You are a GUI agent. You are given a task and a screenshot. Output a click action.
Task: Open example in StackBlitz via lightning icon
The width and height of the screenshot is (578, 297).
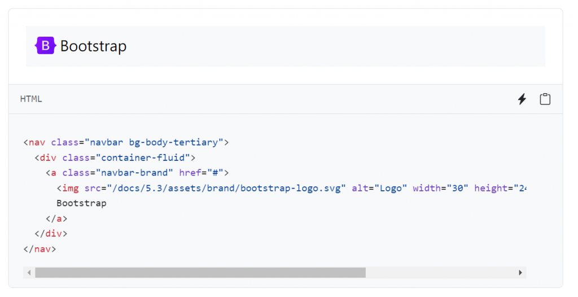click(x=522, y=99)
